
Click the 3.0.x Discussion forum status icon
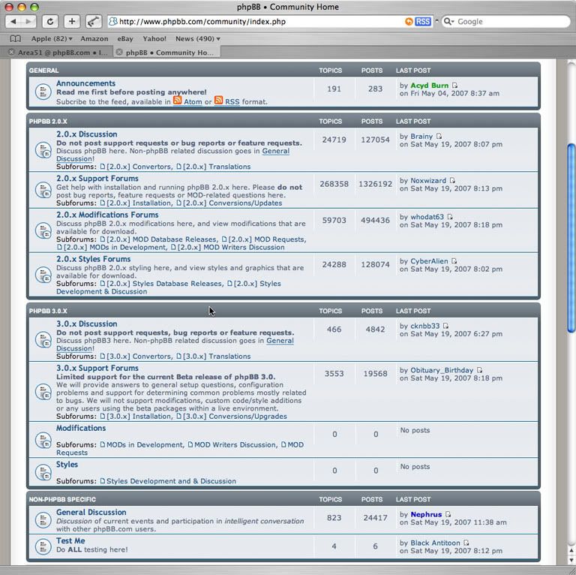(43, 339)
